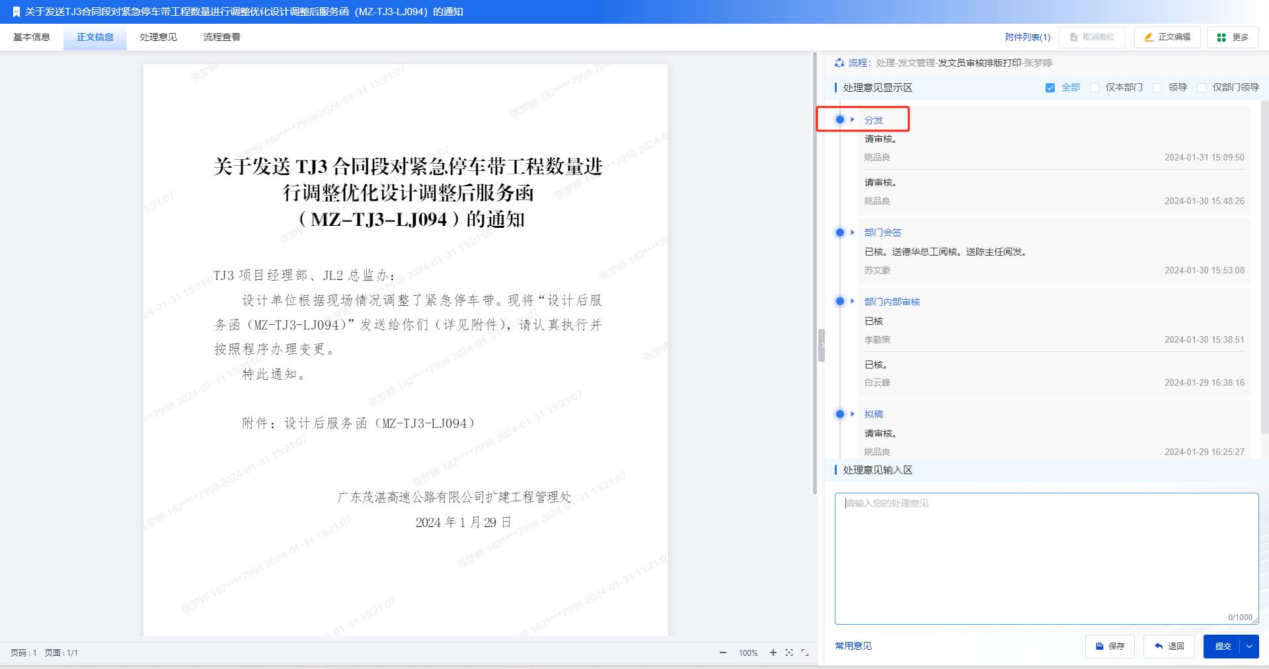The image size is (1269, 669).
Task: Click the 处理意见输入区 heading
Action: tap(878, 470)
